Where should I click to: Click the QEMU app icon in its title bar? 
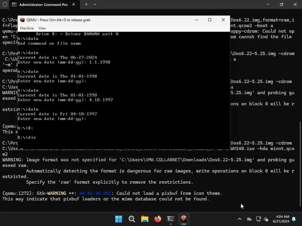coord(22,20)
